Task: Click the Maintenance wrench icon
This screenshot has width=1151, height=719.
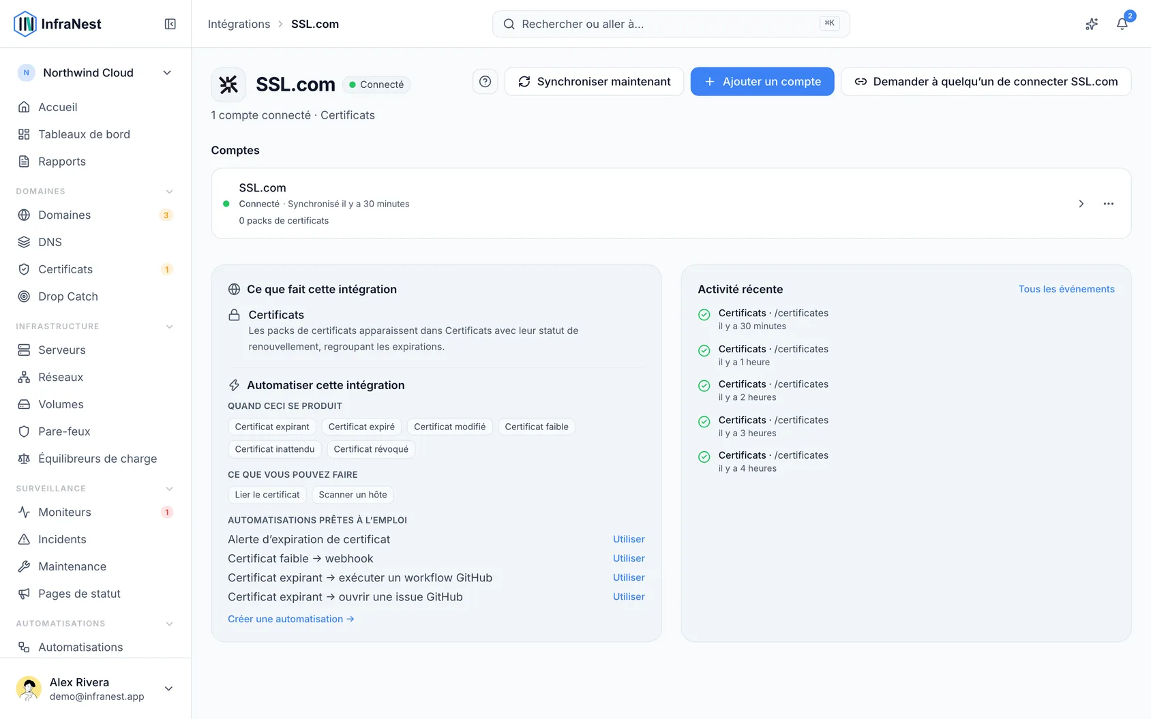Action: tap(24, 566)
